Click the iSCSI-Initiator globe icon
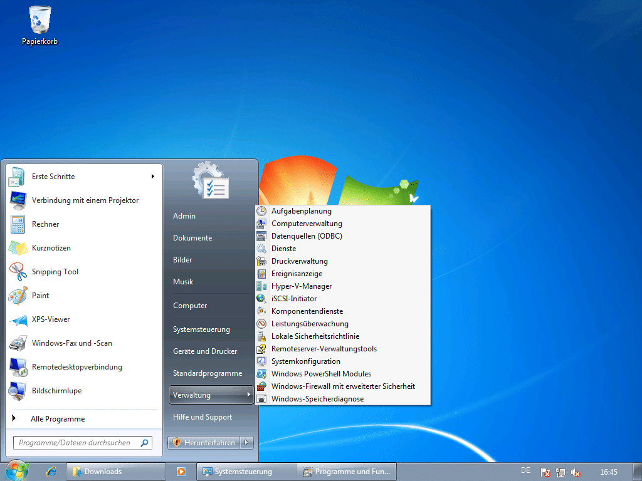Image resolution: width=642 pixels, height=481 pixels. click(261, 299)
